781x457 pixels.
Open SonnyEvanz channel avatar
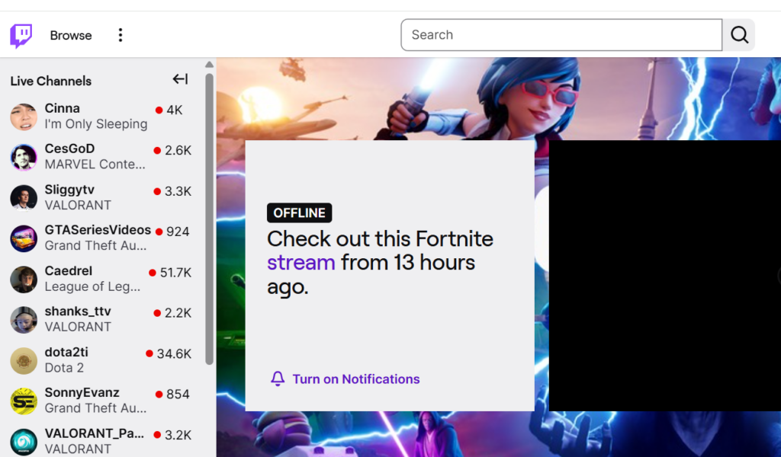click(24, 401)
